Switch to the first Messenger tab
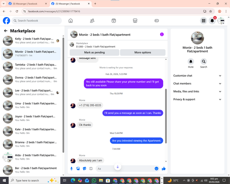 [x=28, y=4]
